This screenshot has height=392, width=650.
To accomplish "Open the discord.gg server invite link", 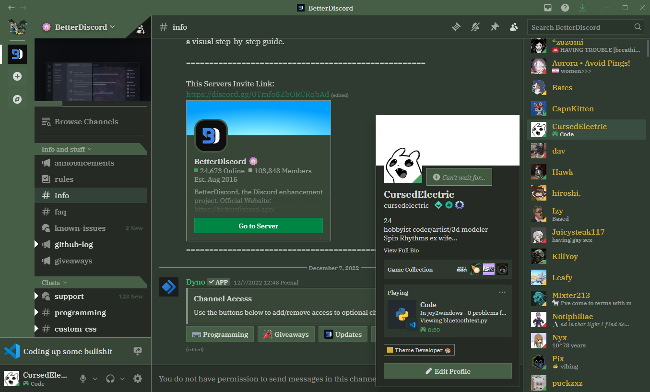I will click(x=258, y=95).
